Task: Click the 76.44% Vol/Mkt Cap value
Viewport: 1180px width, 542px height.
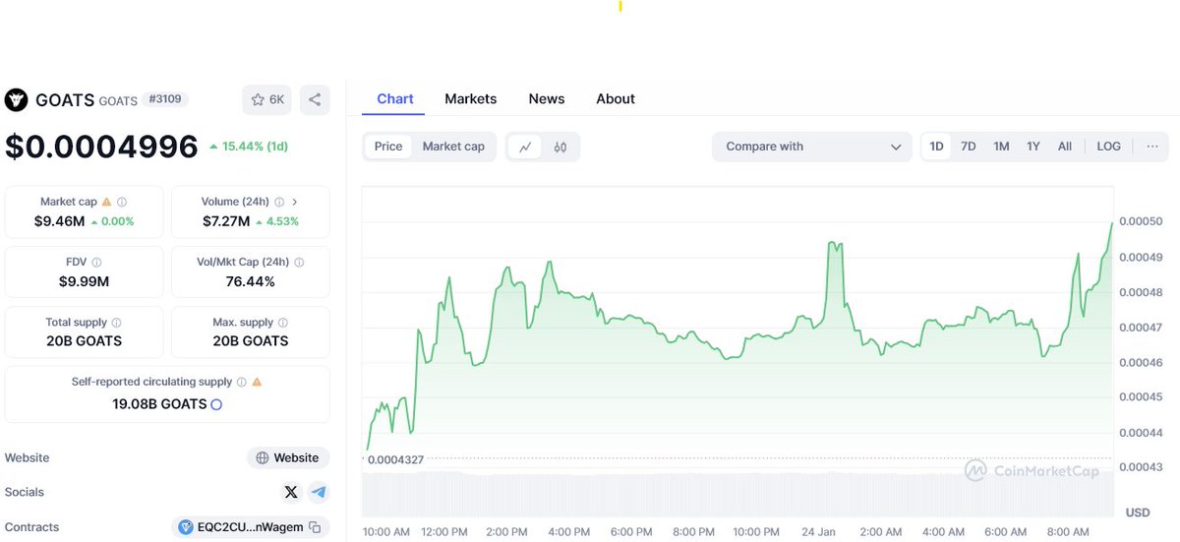Action: pyautogui.click(x=250, y=281)
